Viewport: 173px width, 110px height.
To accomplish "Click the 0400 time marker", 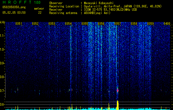I will (167, 24).
